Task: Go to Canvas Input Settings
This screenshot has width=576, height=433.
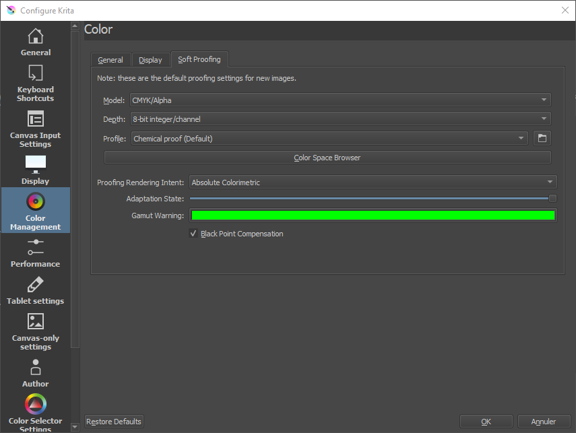Action: click(x=35, y=129)
